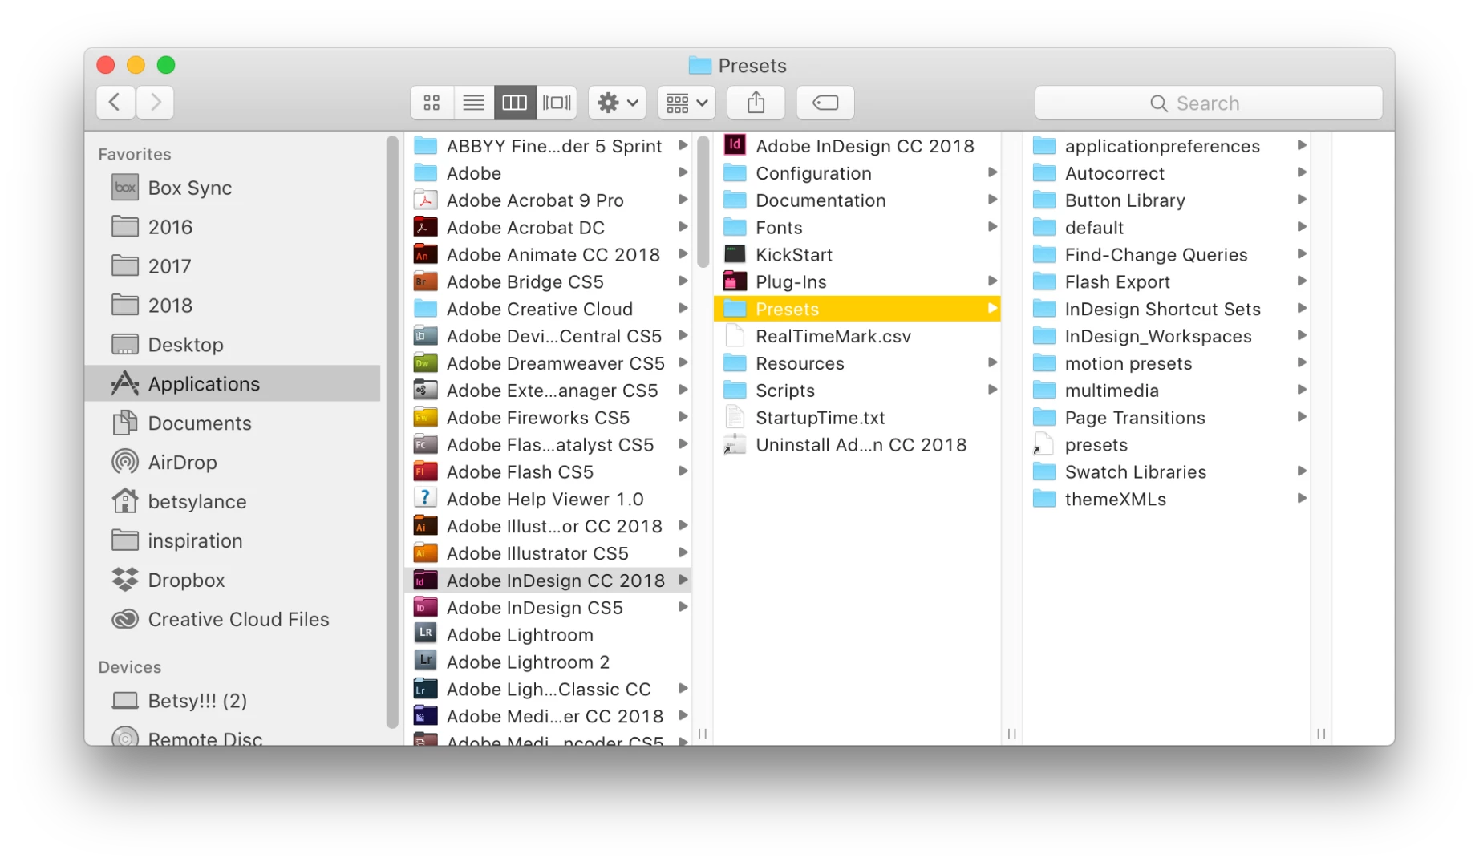The image size is (1479, 866).
Task: Select the 2016 sidebar folder
Action: coord(233,227)
